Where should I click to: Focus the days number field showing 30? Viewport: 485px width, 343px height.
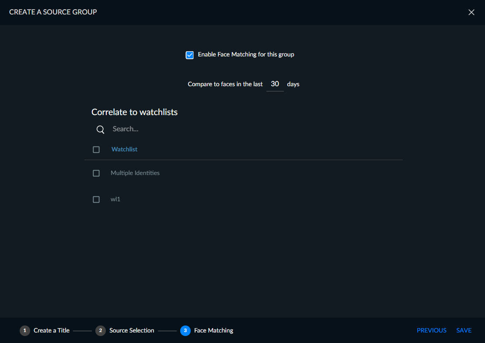click(x=275, y=84)
